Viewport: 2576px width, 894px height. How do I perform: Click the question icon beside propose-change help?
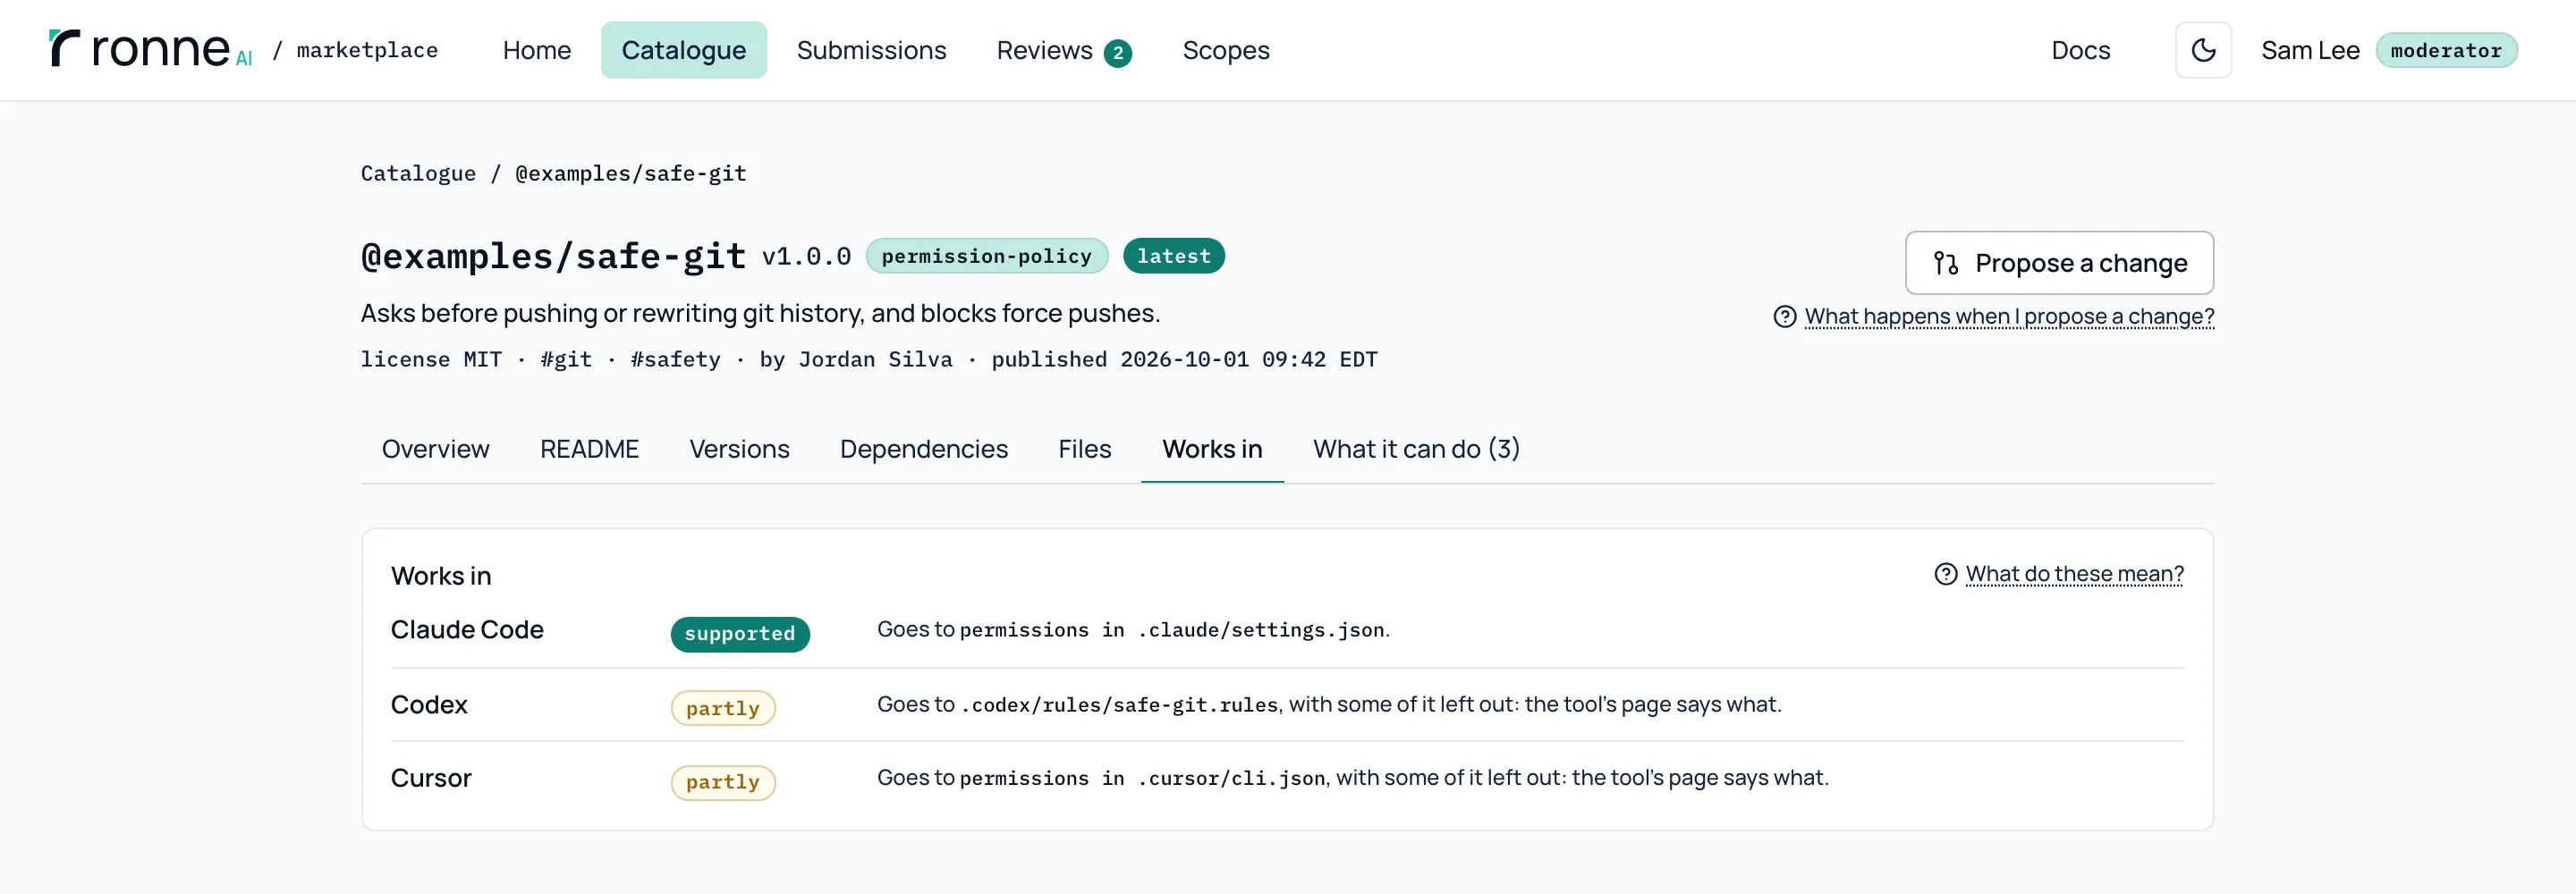coord(1784,317)
